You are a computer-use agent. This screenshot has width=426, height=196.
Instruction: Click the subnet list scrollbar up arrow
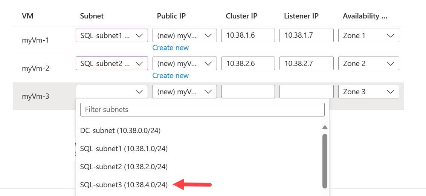pos(325,127)
